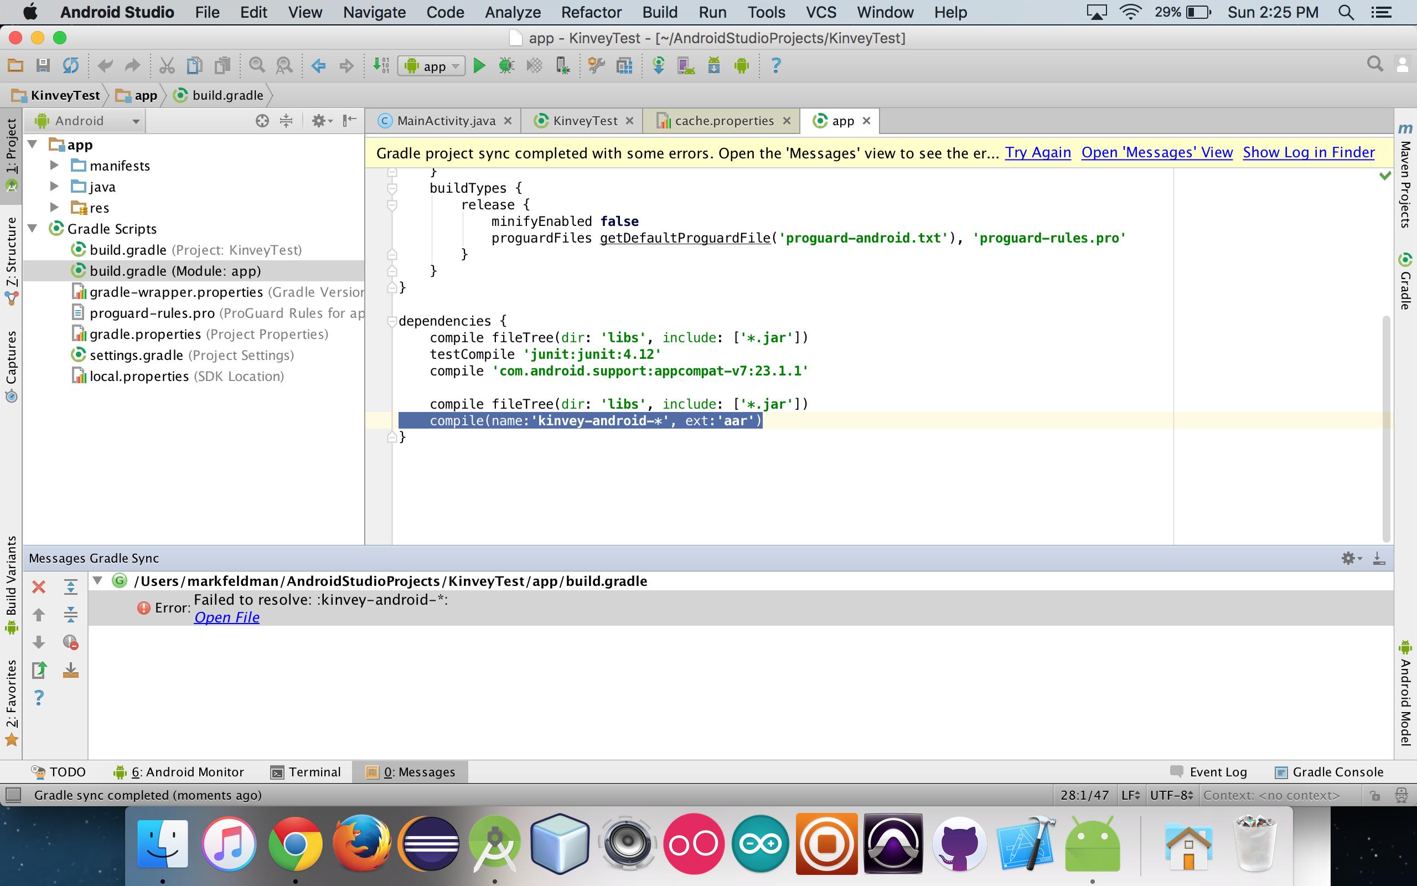
Task: Expand the manifests folder
Action: click(x=54, y=166)
